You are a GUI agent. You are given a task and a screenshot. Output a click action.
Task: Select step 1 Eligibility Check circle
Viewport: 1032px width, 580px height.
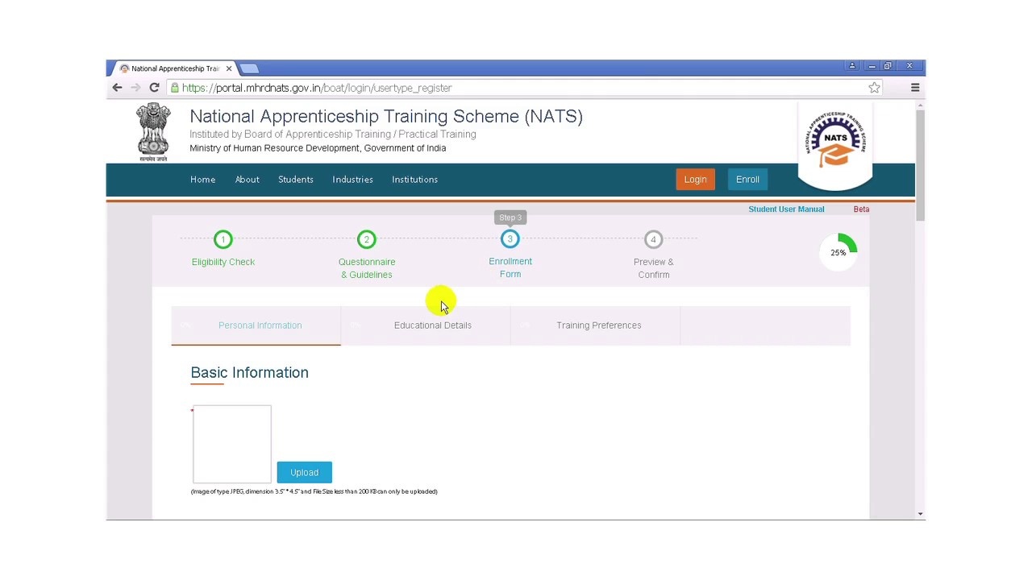(x=223, y=239)
